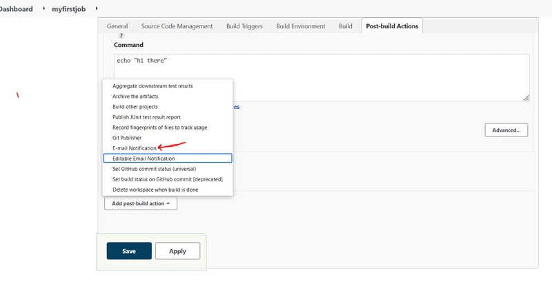Select the Build tab
The width and height of the screenshot is (552, 282).
pyautogui.click(x=345, y=26)
